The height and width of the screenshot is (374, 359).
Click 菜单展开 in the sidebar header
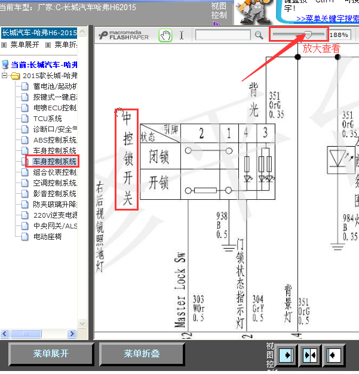click(24, 45)
